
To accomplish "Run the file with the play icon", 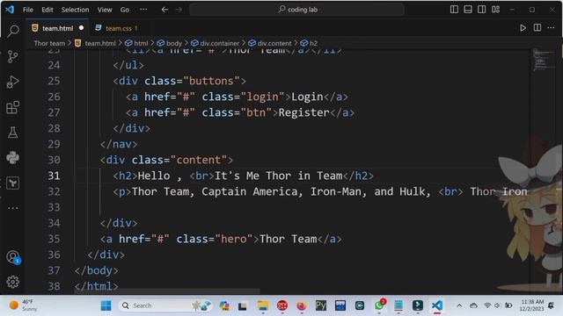I will pyautogui.click(x=523, y=28).
